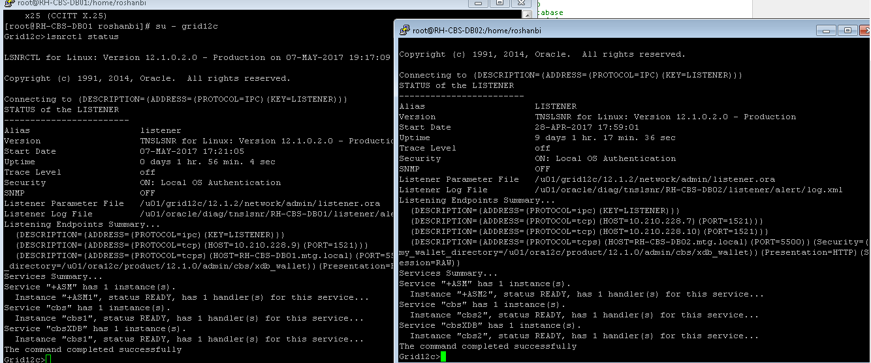Image resolution: width=871 pixels, height=363 pixels.
Task: Maximize the RH-CBS-DB01 terminal window
Action: click(499, 3)
